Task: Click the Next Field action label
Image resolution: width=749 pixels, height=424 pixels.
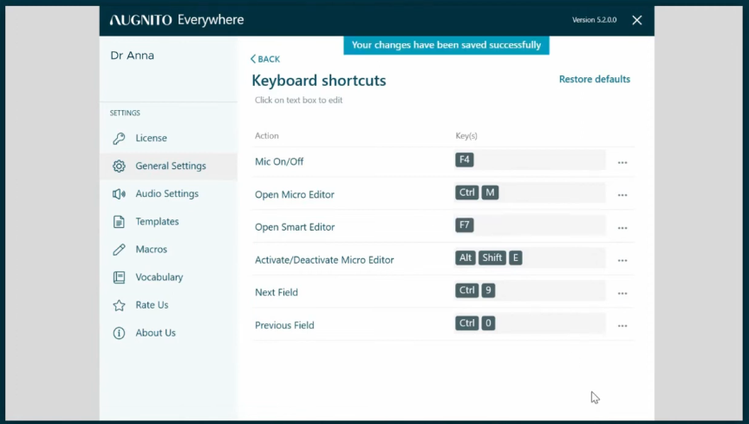Action: pyautogui.click(x=276, y=292)
